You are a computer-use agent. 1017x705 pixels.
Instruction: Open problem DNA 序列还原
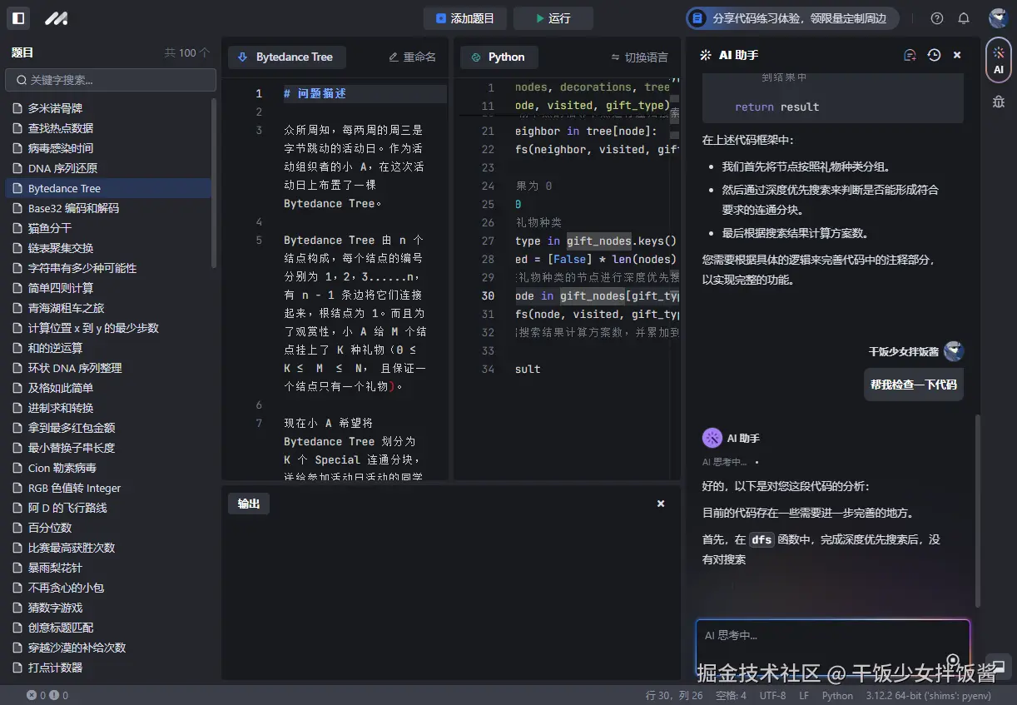click(108, 168)
